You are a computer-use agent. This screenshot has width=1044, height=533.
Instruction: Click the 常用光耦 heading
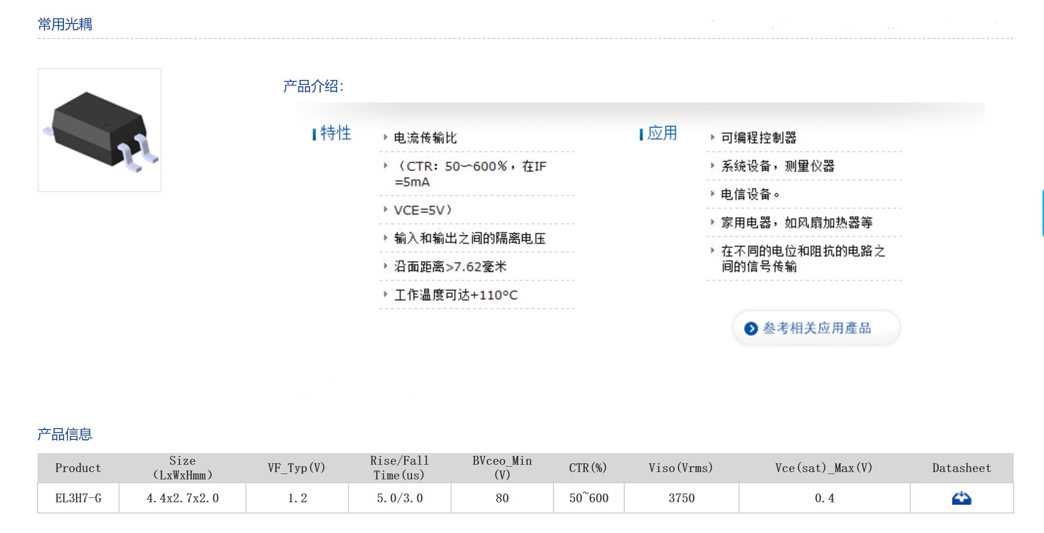click(x=65, y=24)
